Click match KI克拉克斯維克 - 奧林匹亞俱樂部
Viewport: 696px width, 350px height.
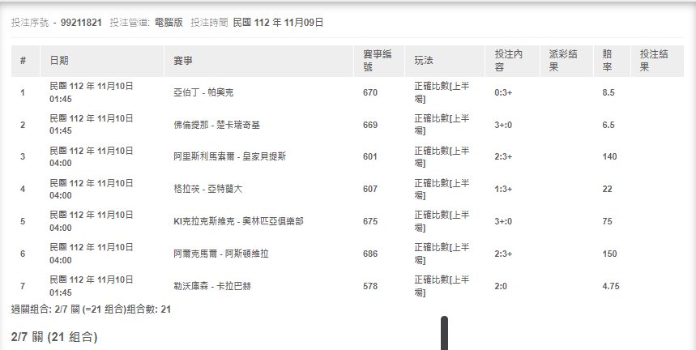238,221
